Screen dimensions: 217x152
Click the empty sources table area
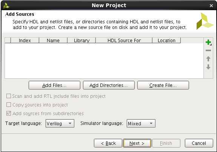coord(104,61)
